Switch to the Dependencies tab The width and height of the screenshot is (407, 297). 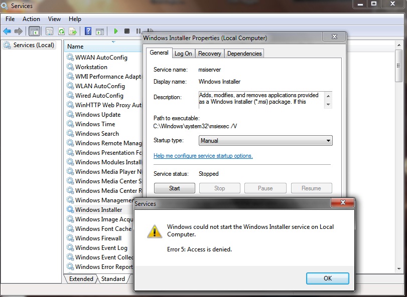point(244,54)
